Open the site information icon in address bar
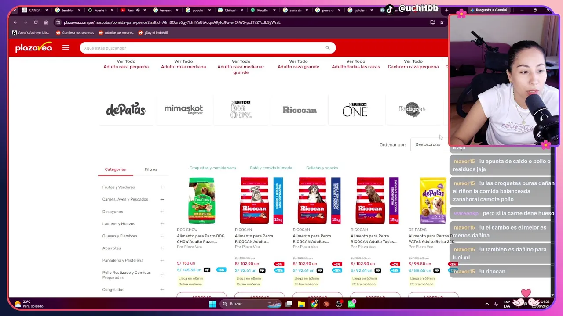This screenshot has width=563, height=316. 58,22
